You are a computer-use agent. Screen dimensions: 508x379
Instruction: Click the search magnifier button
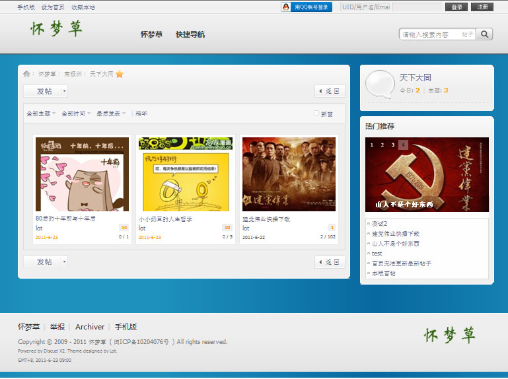click(484, 34)
